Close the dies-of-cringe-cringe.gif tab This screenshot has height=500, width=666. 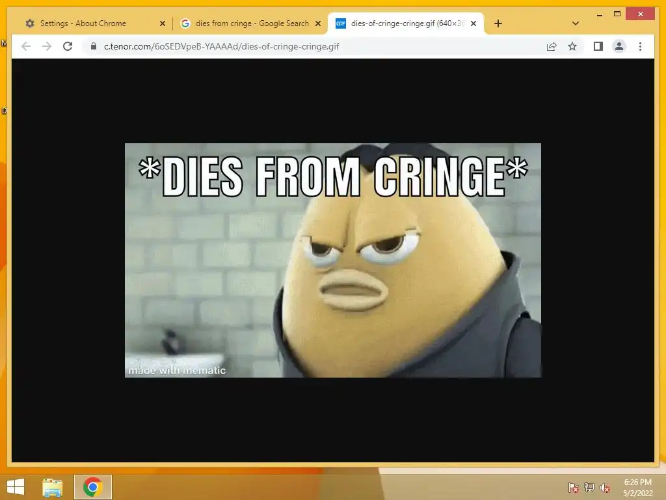click(473, 24)
